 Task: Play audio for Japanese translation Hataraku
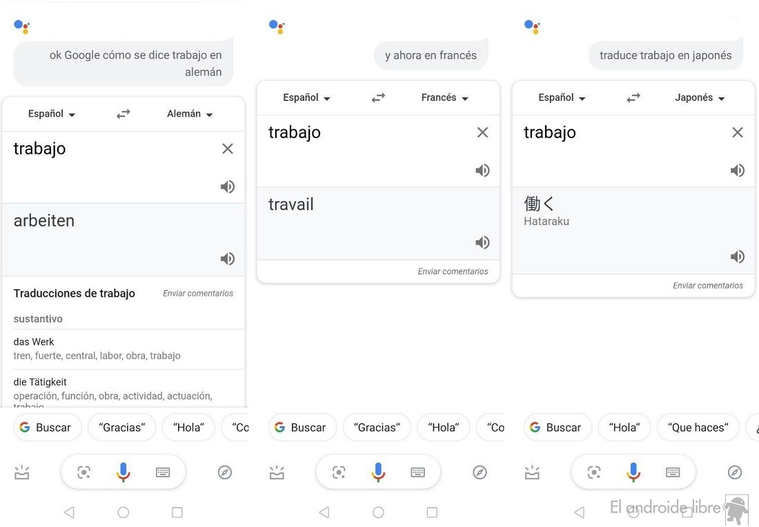[737, 257]
